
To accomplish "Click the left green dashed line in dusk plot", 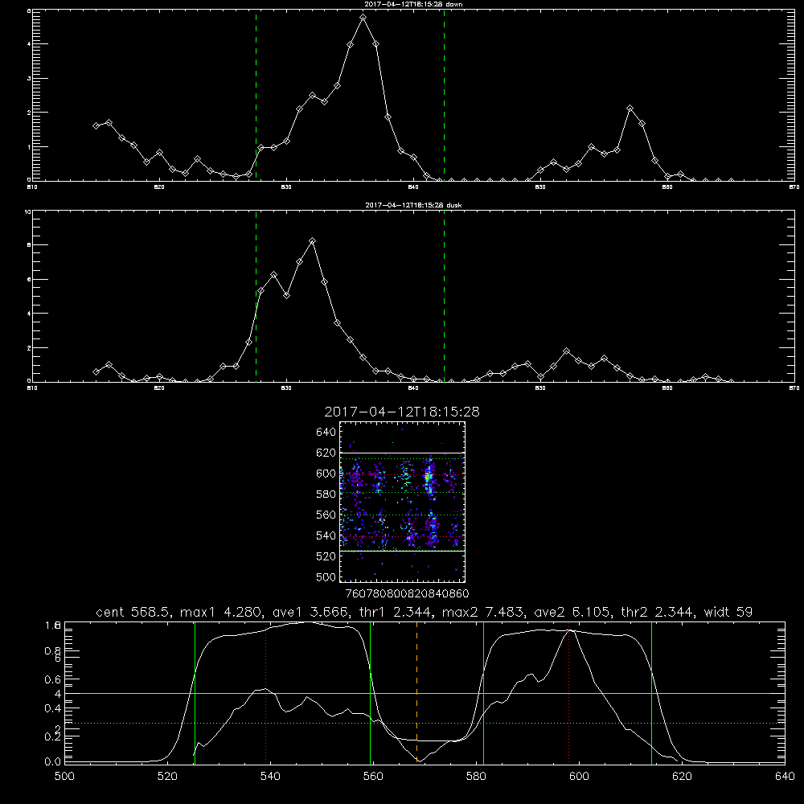I will pyautogui.click(x=256, y=296).
